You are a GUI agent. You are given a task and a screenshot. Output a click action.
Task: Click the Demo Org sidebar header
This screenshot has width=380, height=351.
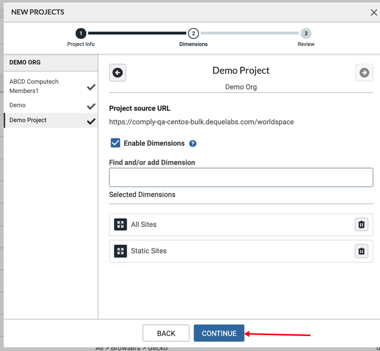(x=25, y=63)
